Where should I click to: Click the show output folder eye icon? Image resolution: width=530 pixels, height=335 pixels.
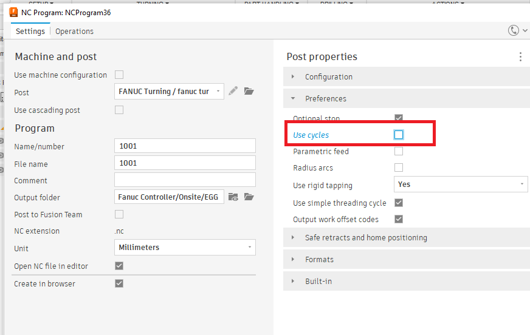click(x=233, y=197)
